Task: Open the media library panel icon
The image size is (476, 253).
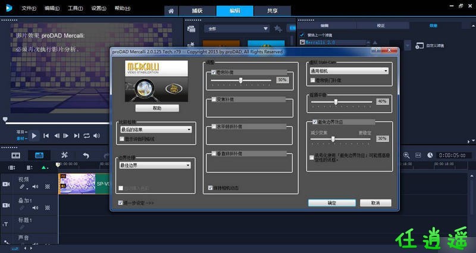Action: (x=191, y=29)
